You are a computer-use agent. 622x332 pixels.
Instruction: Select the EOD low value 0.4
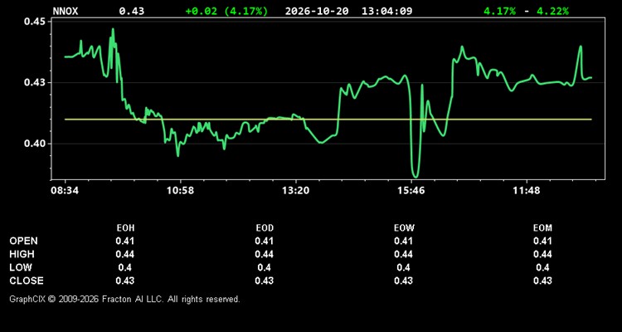265,267
